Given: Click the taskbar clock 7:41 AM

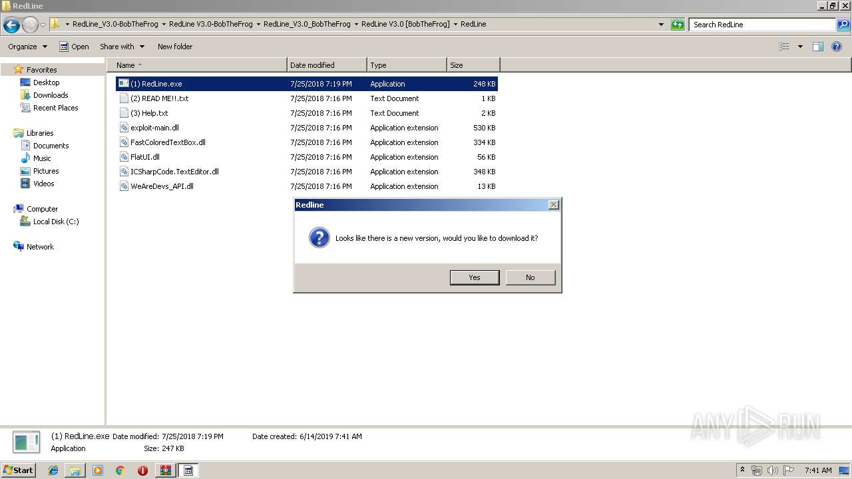Looking at the screenshot, I should tap(818, 470).
